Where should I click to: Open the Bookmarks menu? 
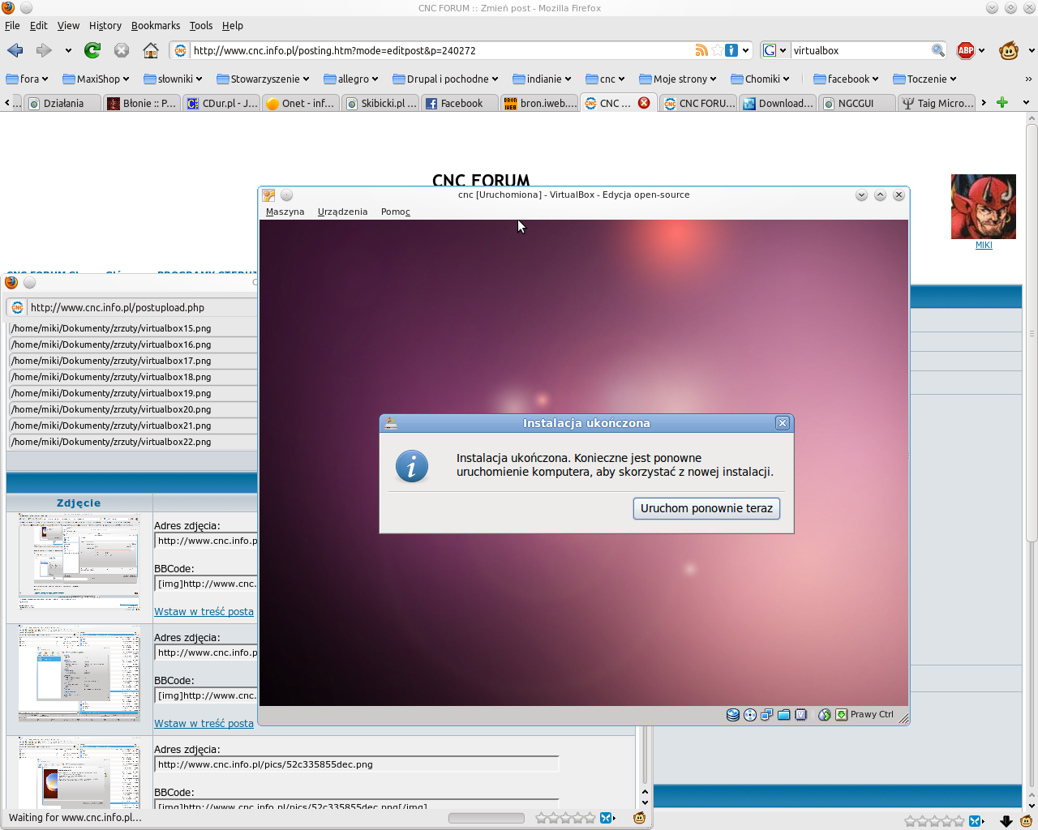[156, 25]
